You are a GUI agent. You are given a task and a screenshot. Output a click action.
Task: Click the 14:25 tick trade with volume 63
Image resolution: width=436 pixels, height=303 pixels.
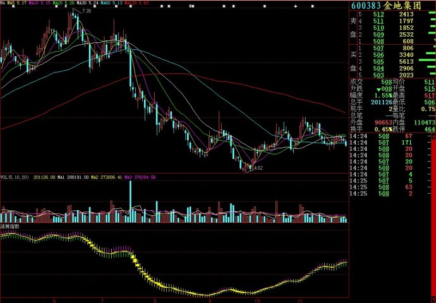408,187
